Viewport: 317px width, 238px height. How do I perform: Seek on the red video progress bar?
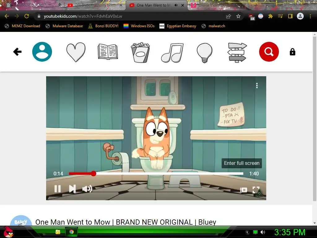click(x=156, y=174)
